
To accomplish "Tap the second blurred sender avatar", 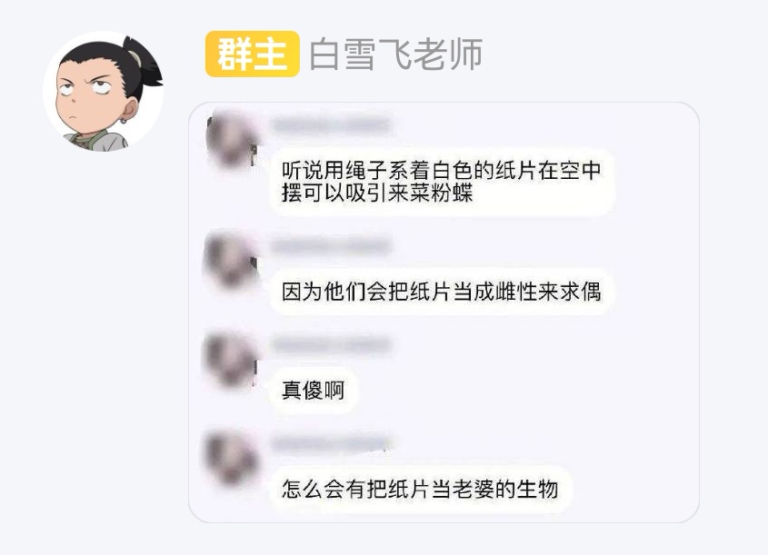I will point(230,261).
